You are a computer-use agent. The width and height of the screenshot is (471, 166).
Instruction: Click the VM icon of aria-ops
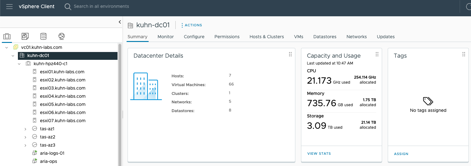pos(35,161)
